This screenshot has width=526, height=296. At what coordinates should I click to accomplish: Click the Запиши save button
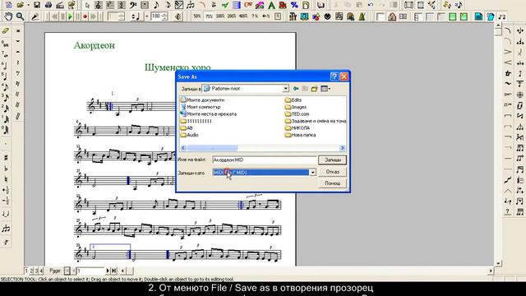(332, 160)
